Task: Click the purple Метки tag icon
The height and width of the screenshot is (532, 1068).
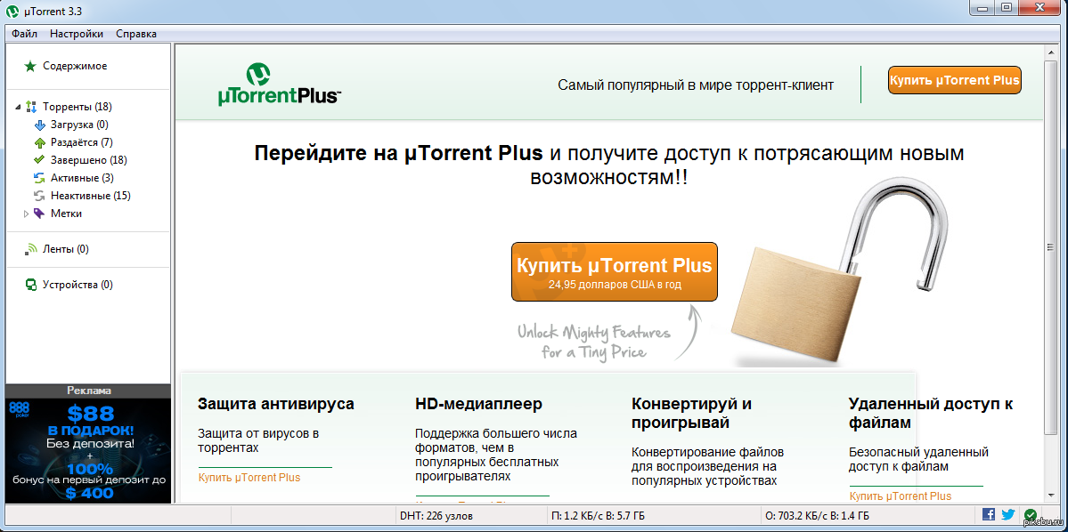Action: pyautogui.click(x=39, y=213)
